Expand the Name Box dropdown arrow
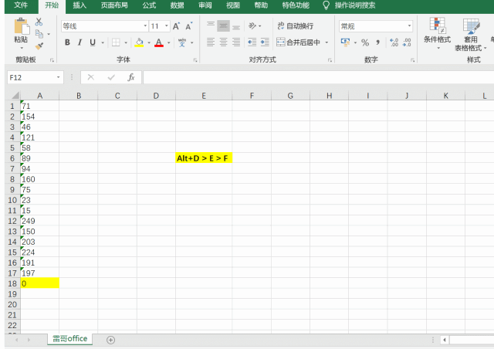The height and width of the screenshot is (349, 494). tap(59, 77)
